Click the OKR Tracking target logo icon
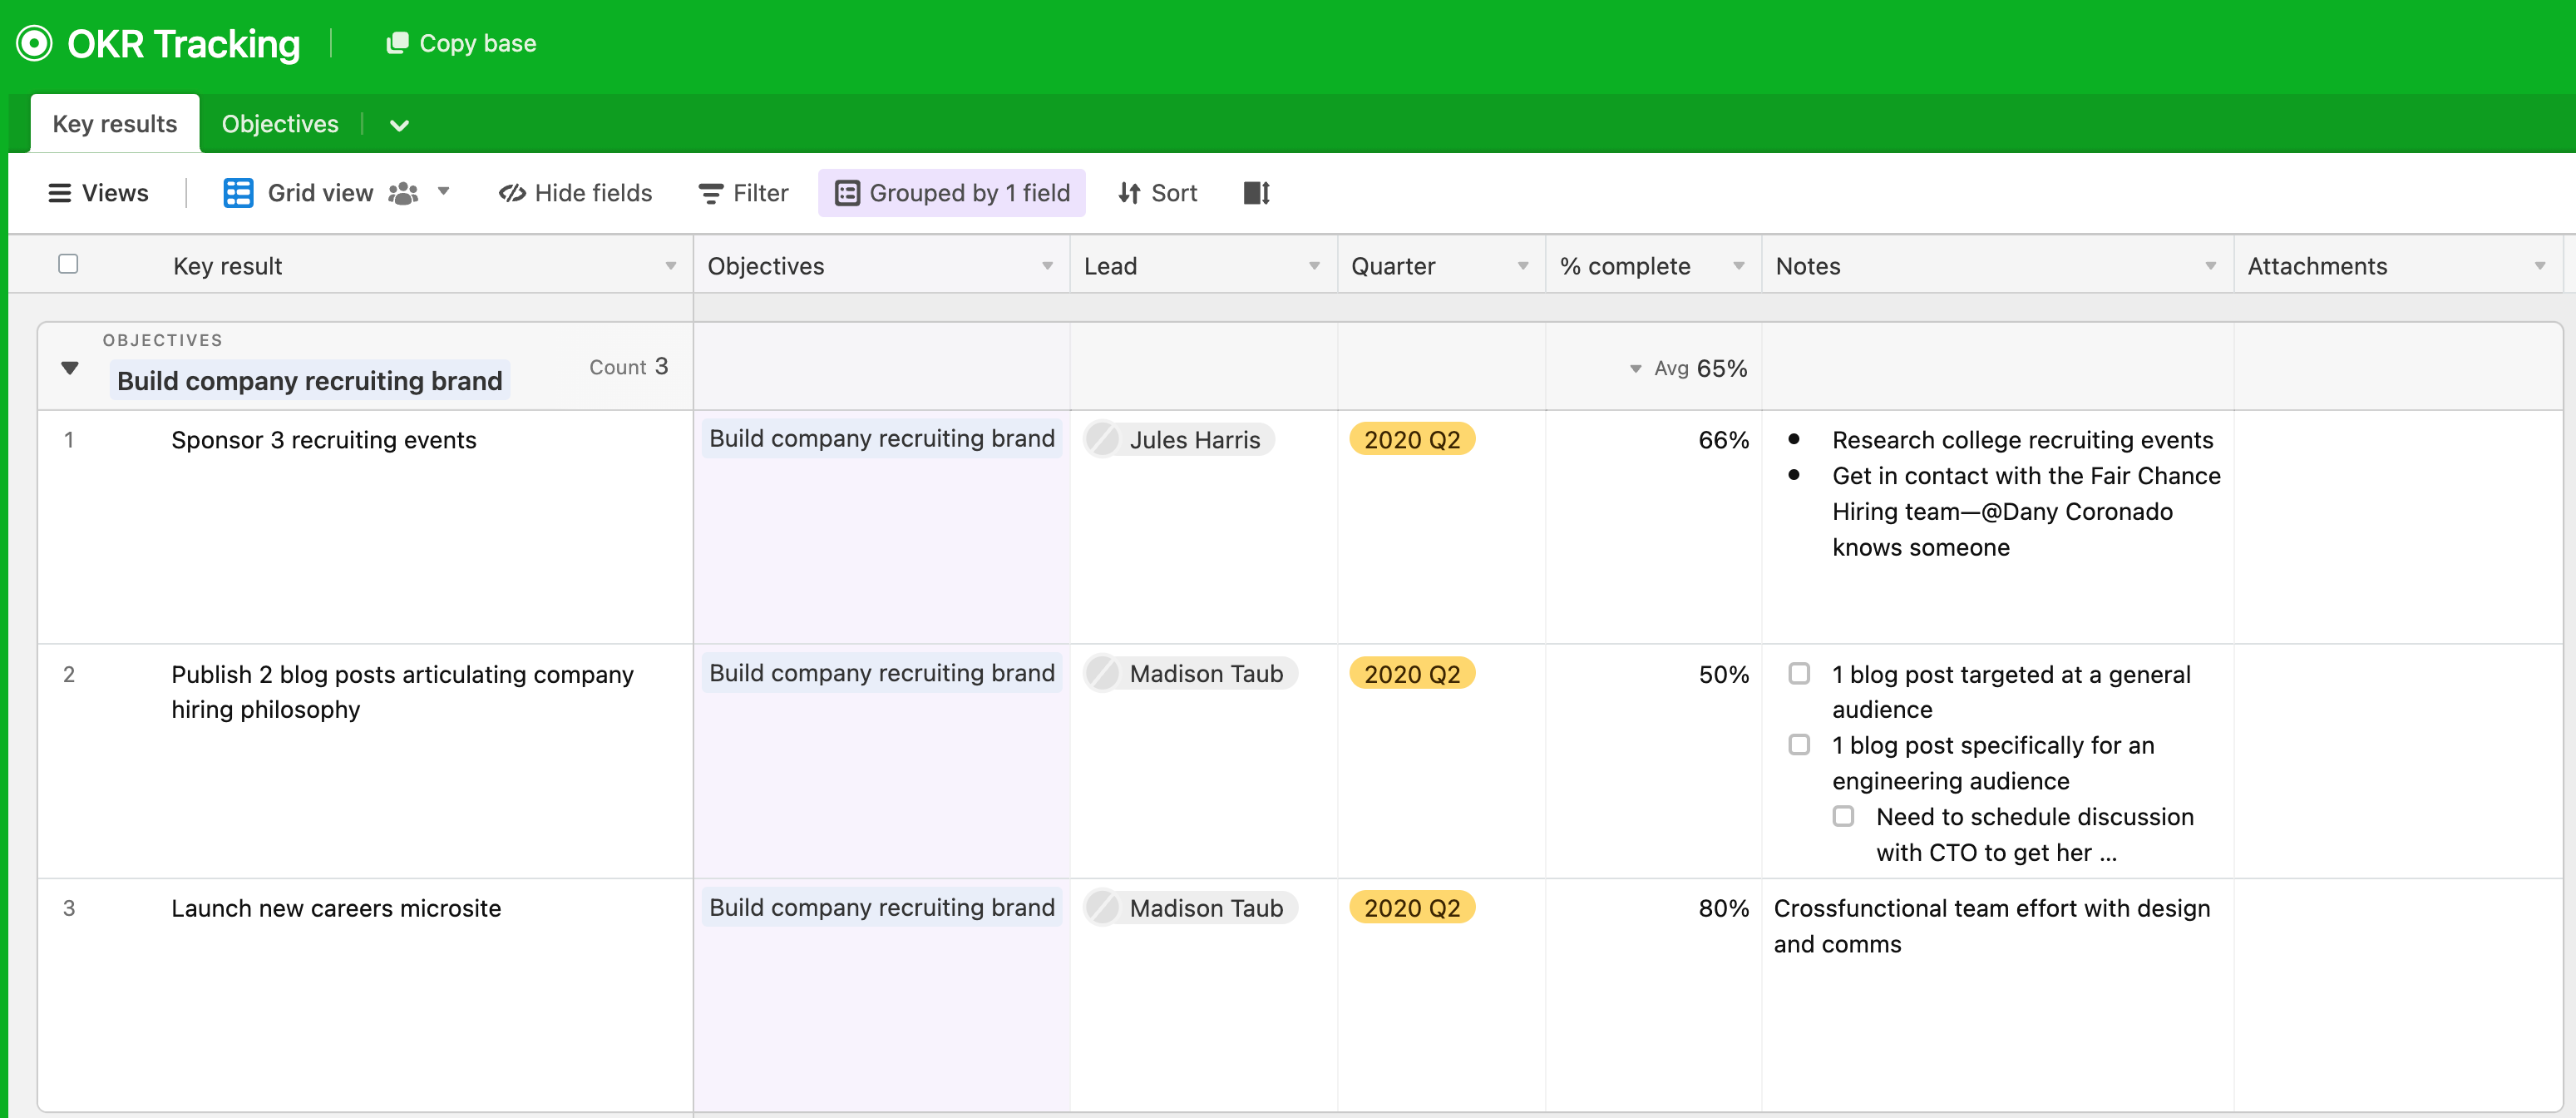 click(x=35, y=43)
